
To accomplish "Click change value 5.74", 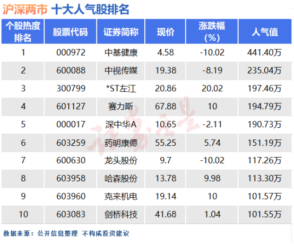I will 212,143.
